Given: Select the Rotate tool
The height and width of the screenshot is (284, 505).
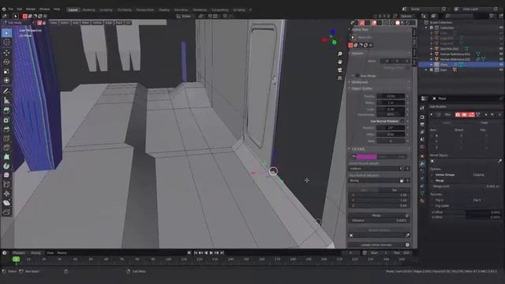Looking at the screenshot, I should (x=6, y=62).
